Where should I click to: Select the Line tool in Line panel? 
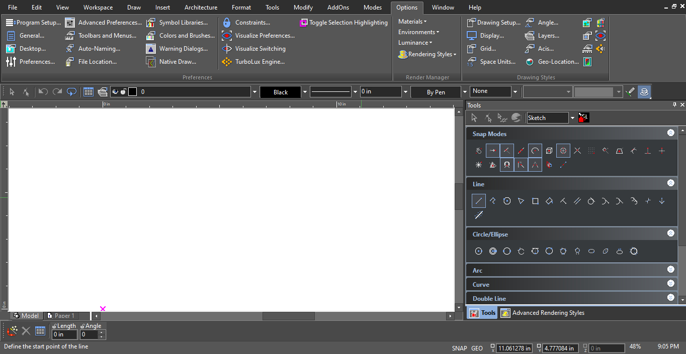pyautogui.click(x=478, y=201)
